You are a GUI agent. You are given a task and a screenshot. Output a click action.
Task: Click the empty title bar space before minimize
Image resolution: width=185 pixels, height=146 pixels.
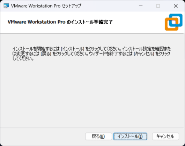click(109, 6)
